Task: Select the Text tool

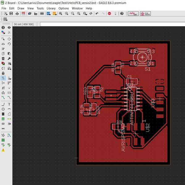Action: click(9, 104)
